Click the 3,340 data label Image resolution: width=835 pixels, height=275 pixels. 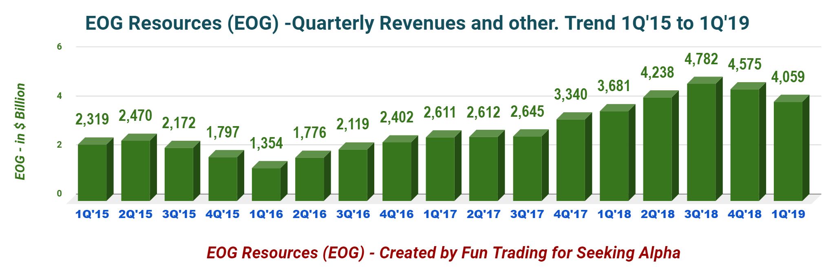click(570, 94)
